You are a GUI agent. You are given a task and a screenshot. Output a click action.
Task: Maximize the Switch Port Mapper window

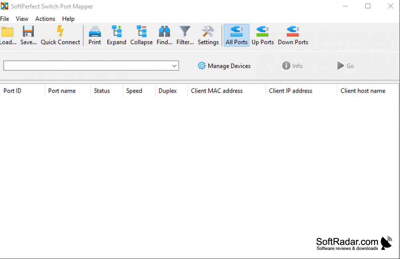coord(368,6)
